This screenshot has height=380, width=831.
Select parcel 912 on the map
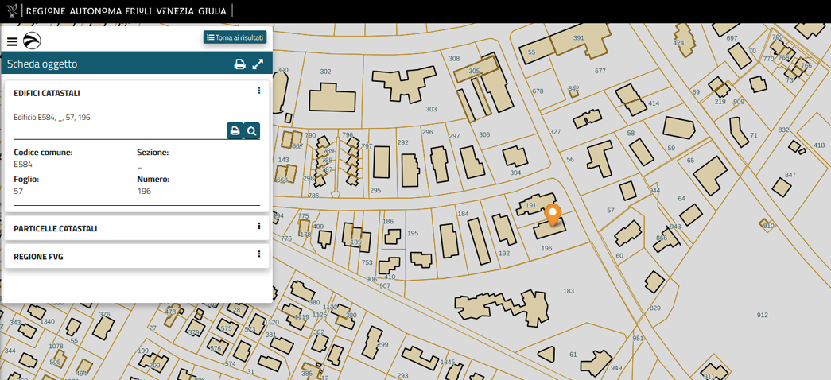point(762,316)
